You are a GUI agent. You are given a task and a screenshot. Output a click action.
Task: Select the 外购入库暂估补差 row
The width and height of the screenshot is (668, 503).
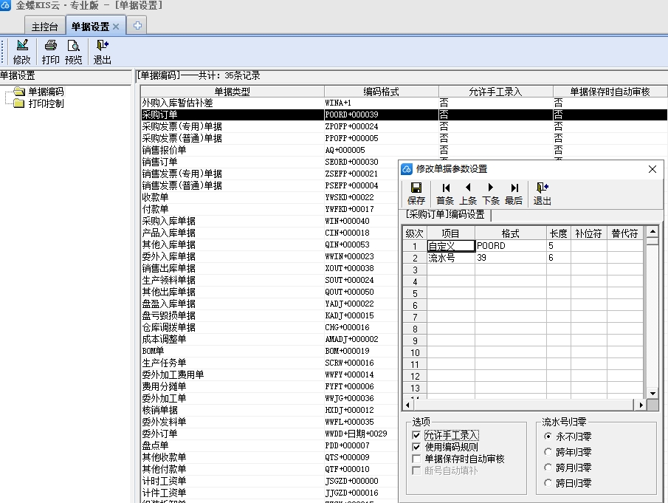click(404, 103)
